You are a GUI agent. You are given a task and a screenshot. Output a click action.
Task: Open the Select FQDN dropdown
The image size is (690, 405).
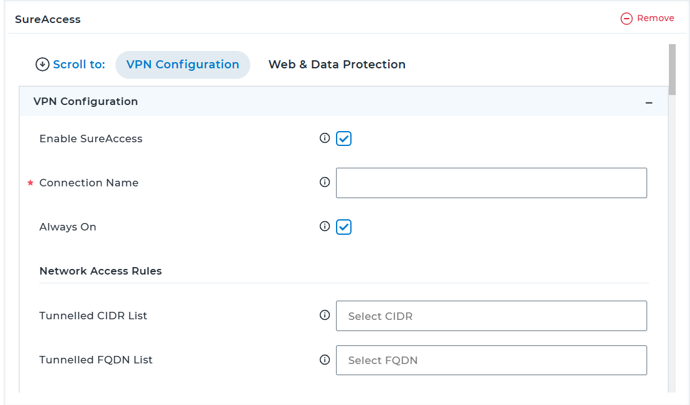tap(491, 360)
